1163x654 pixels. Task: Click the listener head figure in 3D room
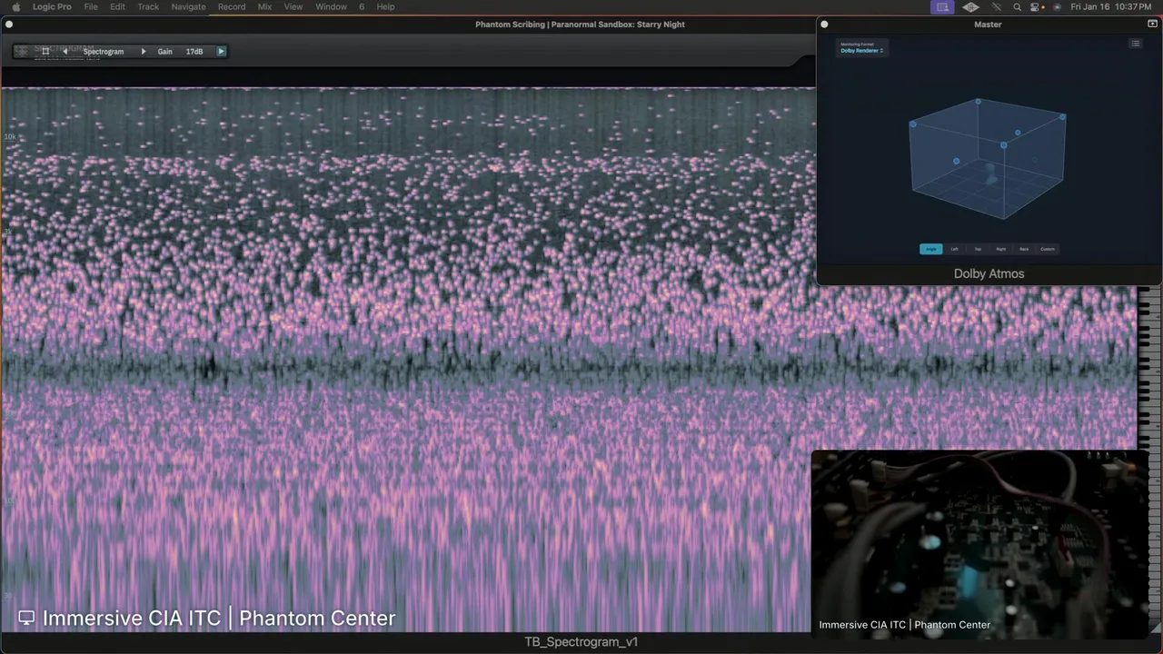[x=991, y=174]
